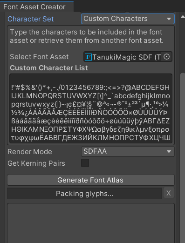Click inside the Custom Character List text area
Image resolution: width=185 pixels, height=243 pixels.
[x=91, y=108]
